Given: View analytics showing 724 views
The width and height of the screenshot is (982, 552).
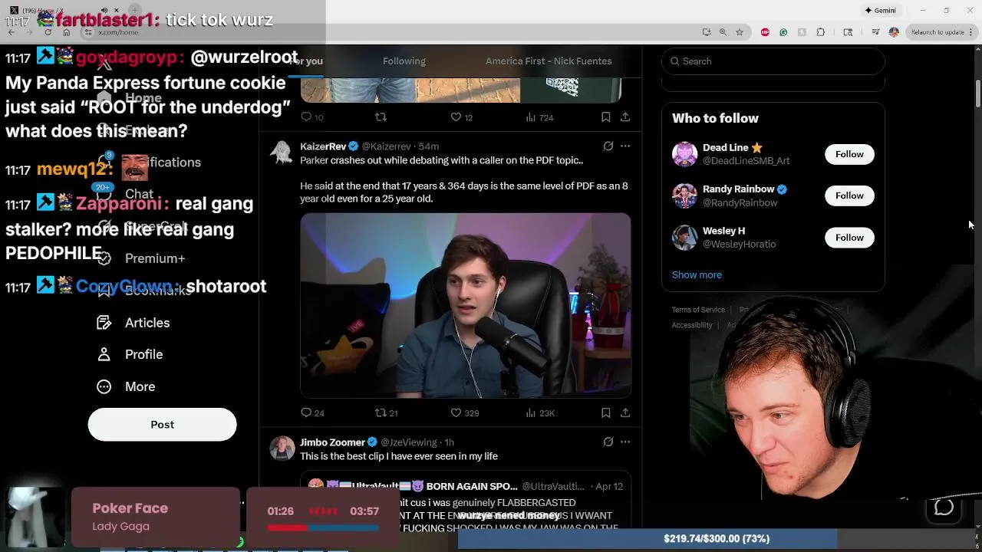Looking at the screenshot, I should tap(539, 117).
